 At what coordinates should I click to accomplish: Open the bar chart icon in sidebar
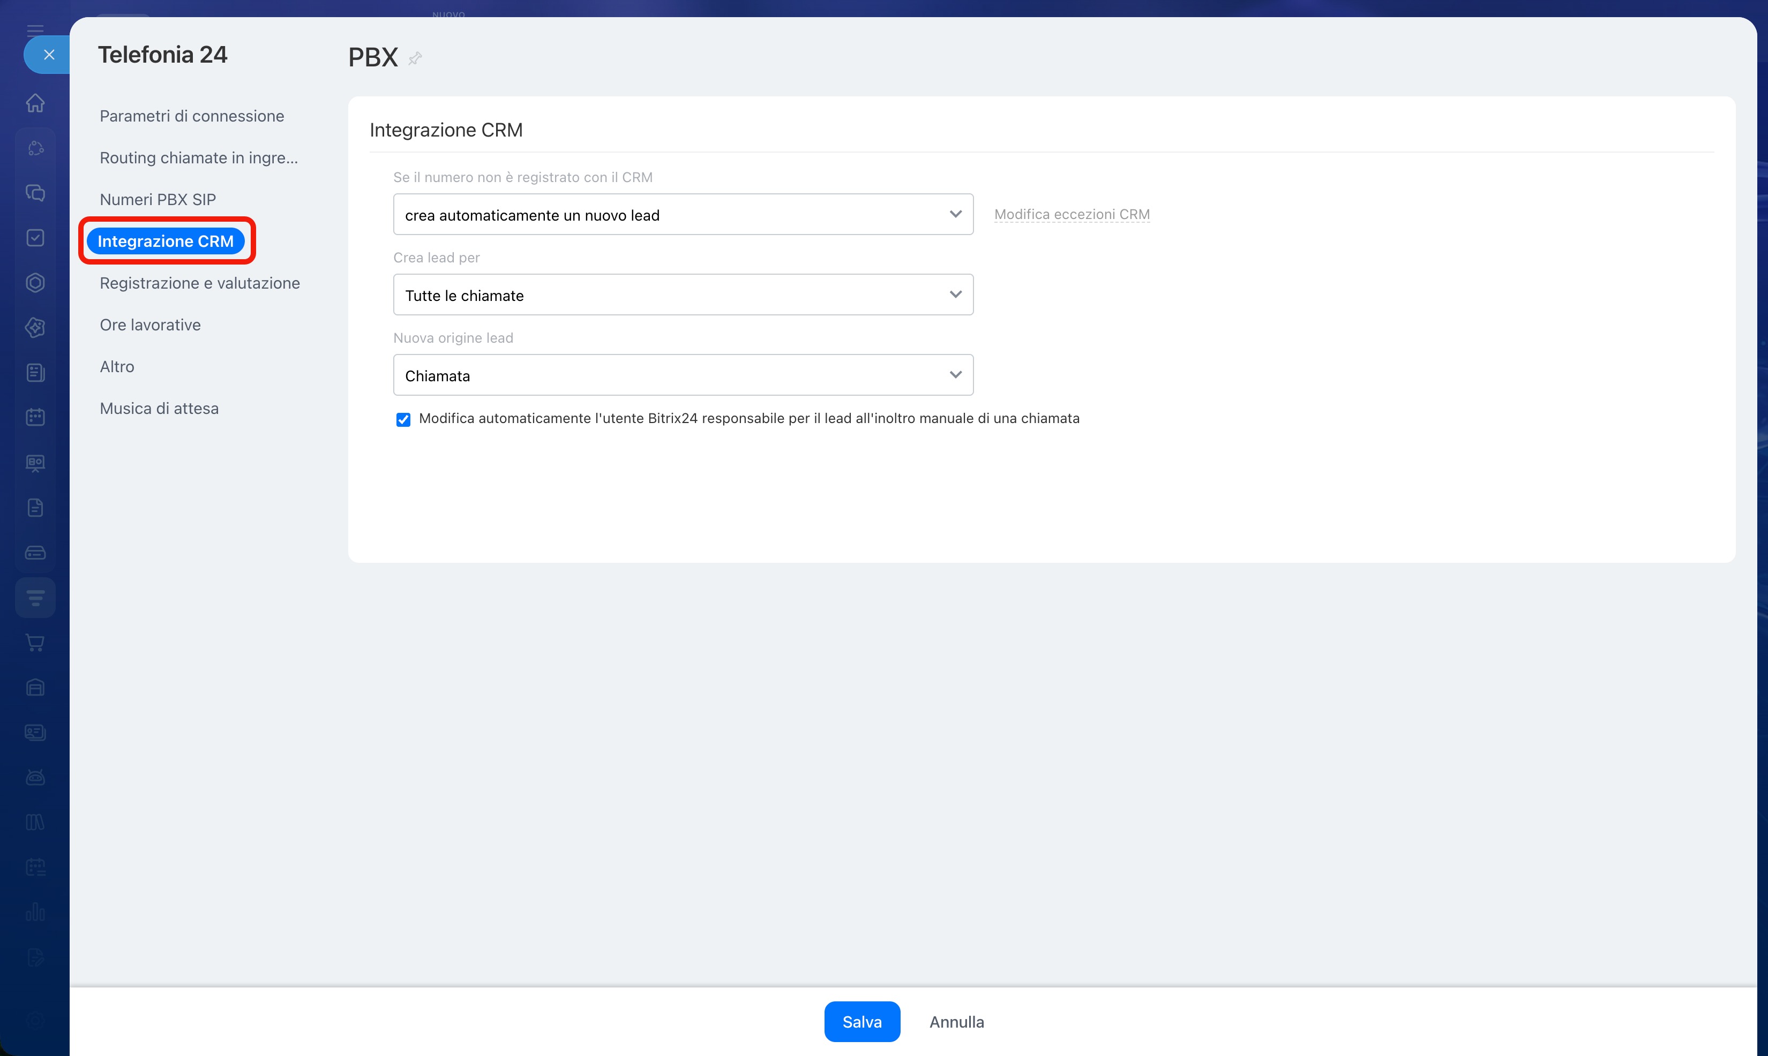(x=35, y=911)
